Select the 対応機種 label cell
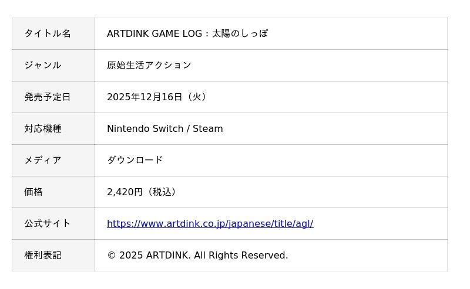Screen dimensions: 470x289 pos(43,128)
